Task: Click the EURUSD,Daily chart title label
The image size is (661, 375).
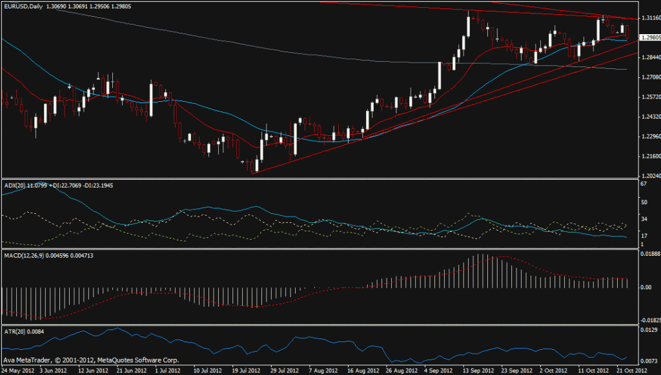Action: (21, 5)
